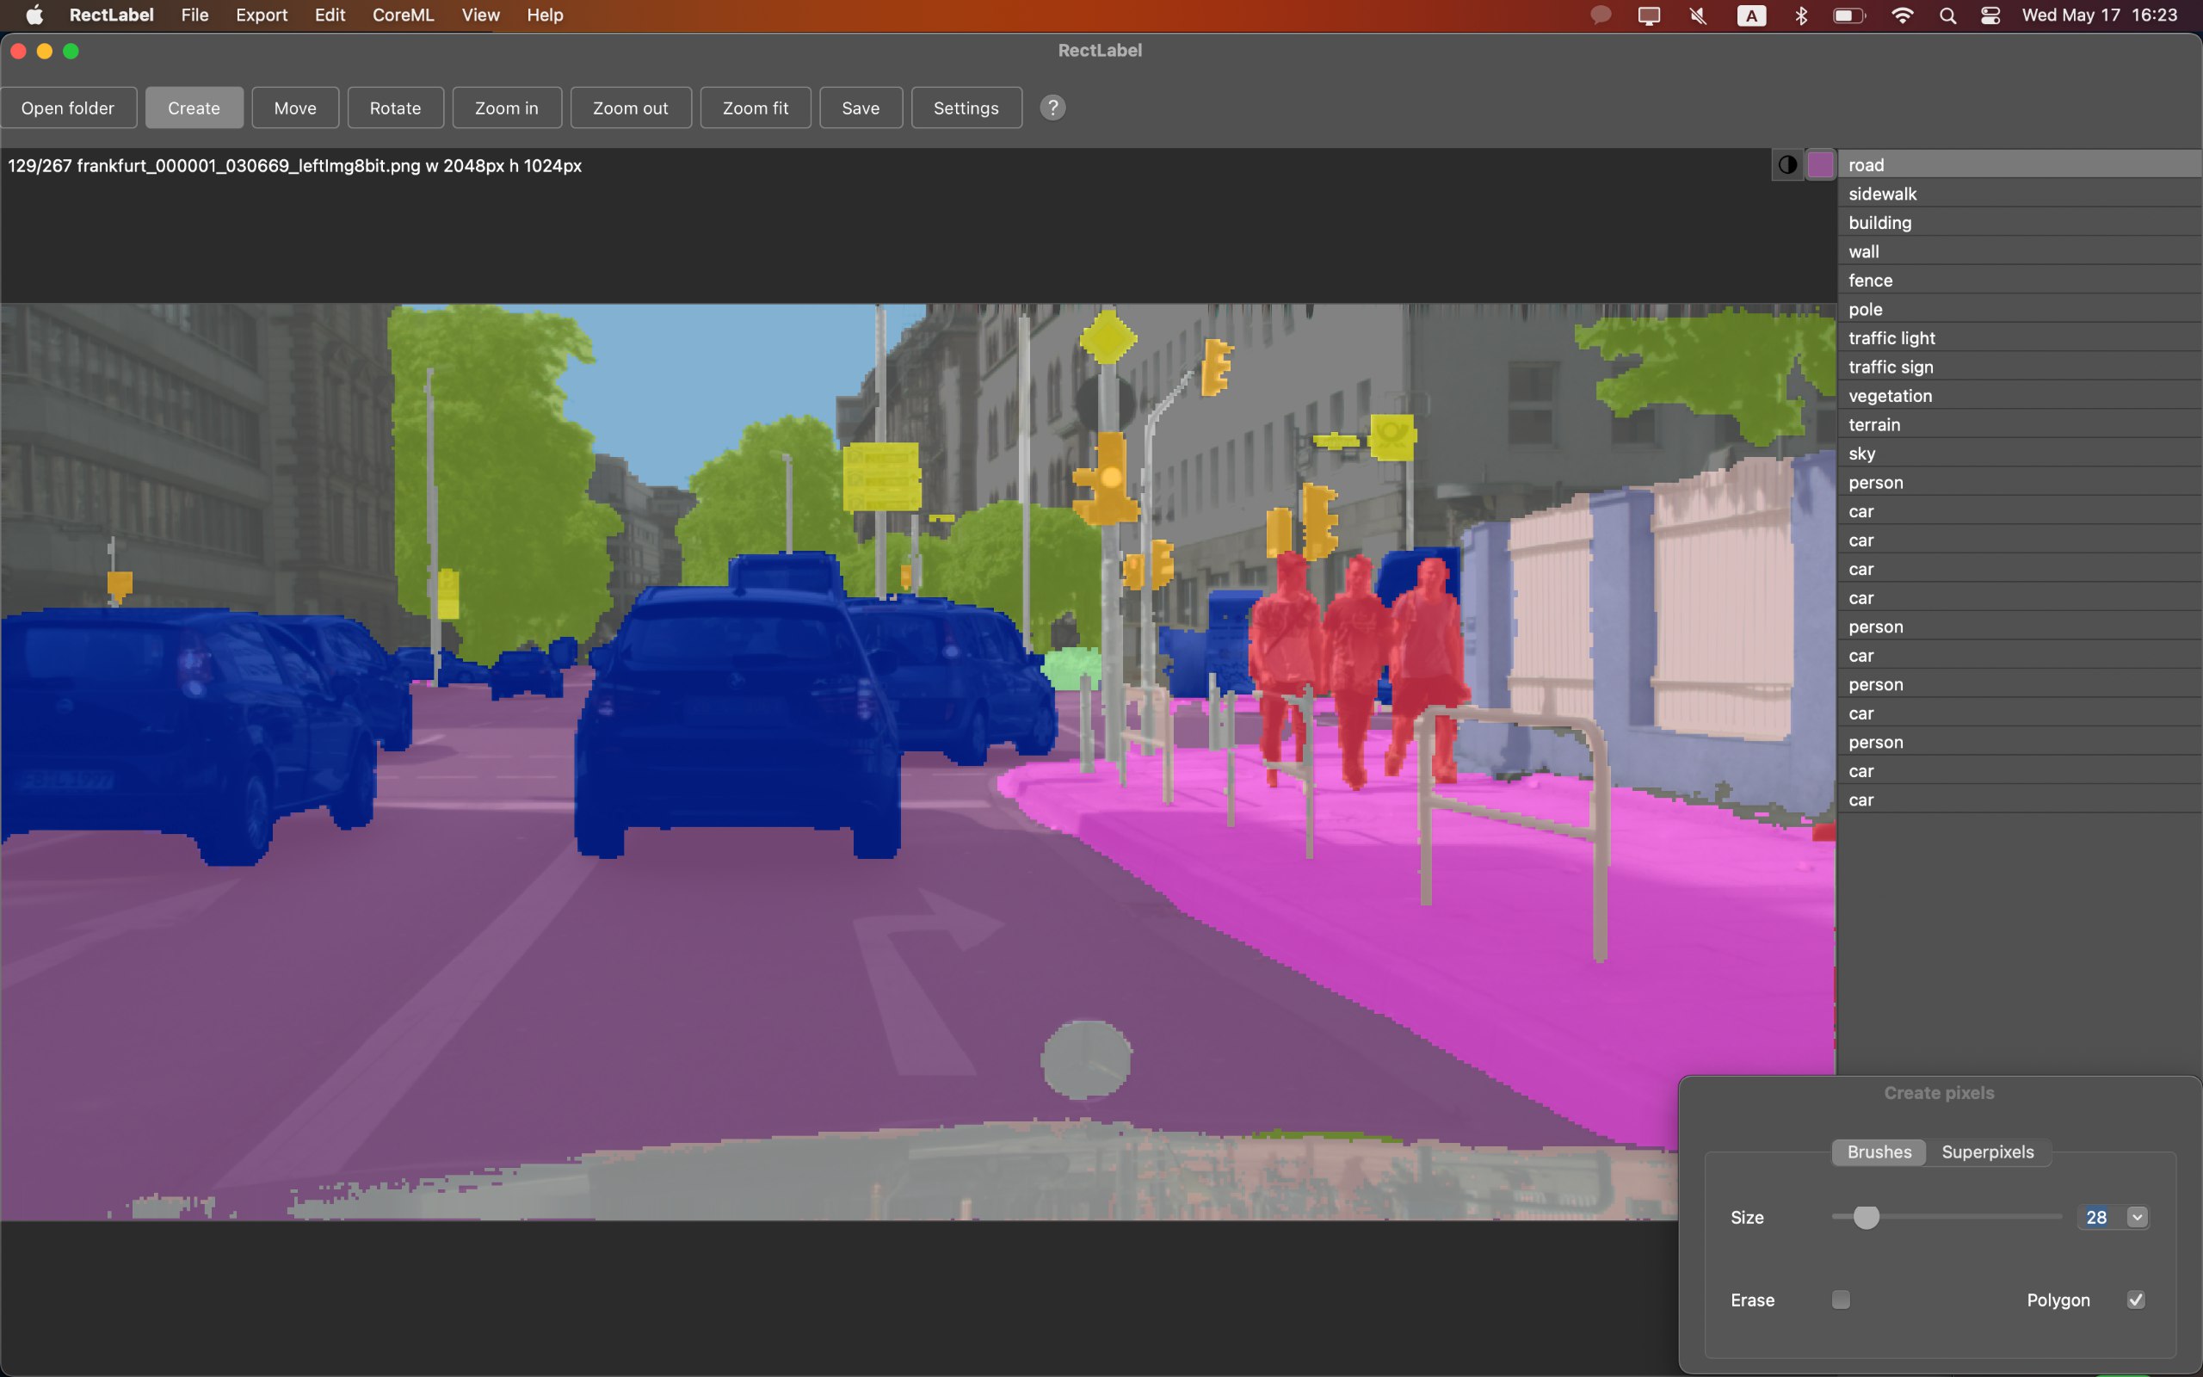Click the purple color swatch next to road
Viewport: 2203px width, 1377px height.
(1820, 165)
